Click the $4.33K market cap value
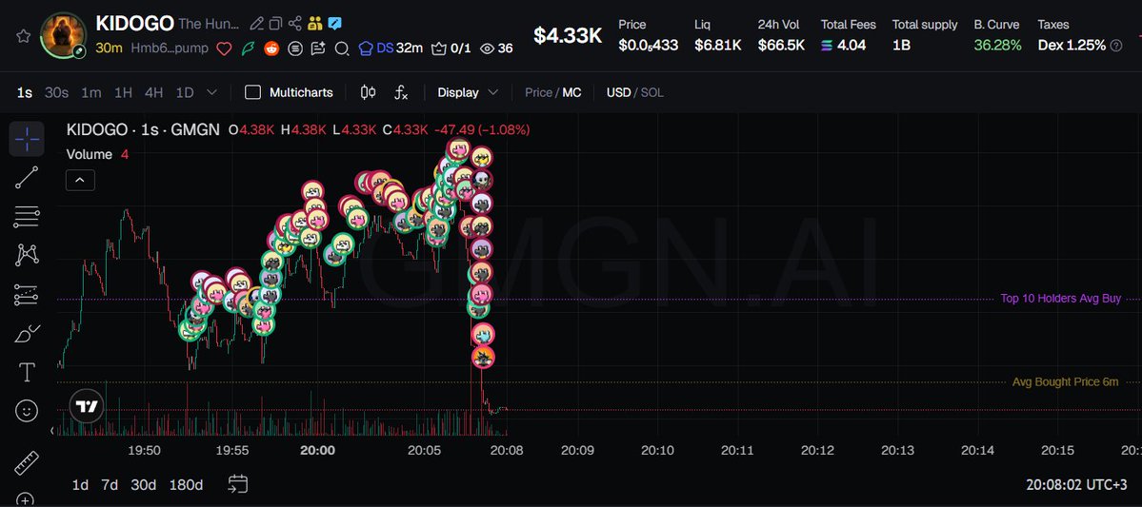Viewport: 1142px width, 507px height. [x=568, y=35]
